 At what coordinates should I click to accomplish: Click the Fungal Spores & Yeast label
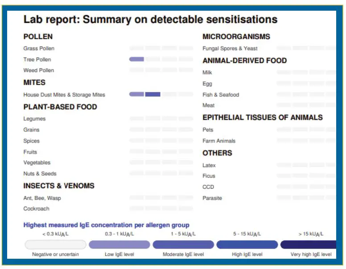pos(230,49)
